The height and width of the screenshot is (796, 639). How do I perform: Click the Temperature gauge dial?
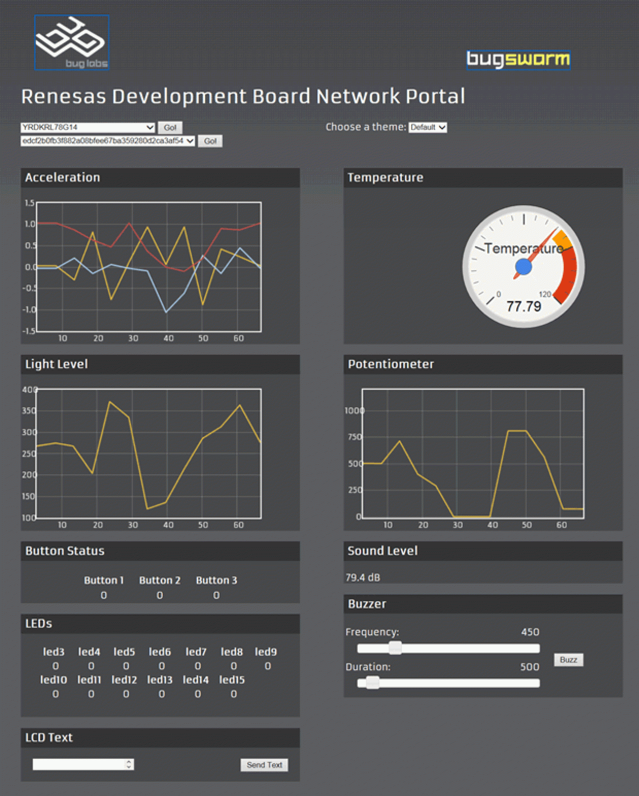click(x=522, y=266)
